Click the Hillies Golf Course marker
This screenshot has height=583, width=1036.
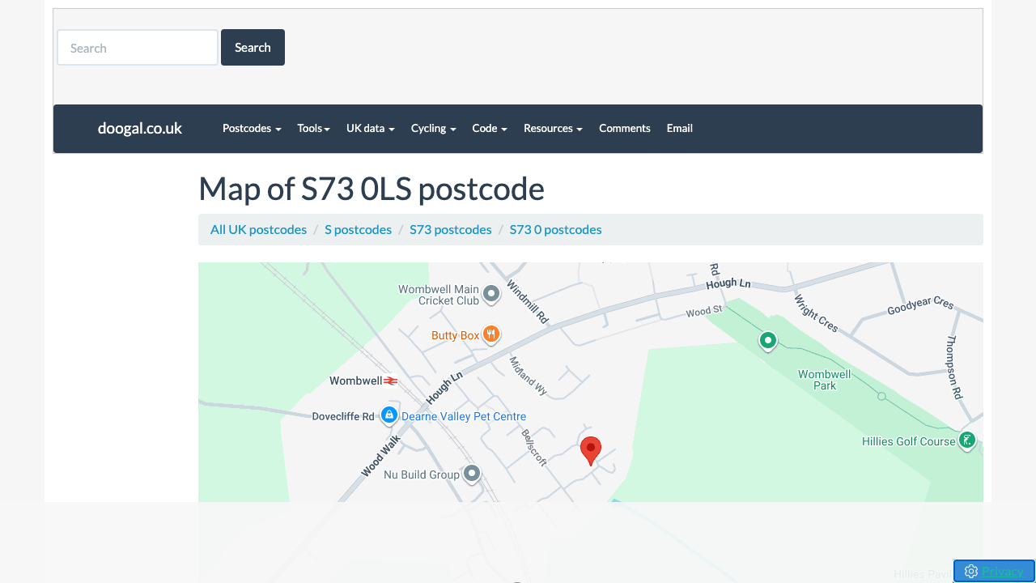pyautogui.click(x=966, y=440)
